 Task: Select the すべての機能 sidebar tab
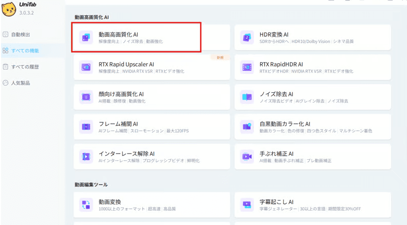[32, 51]
